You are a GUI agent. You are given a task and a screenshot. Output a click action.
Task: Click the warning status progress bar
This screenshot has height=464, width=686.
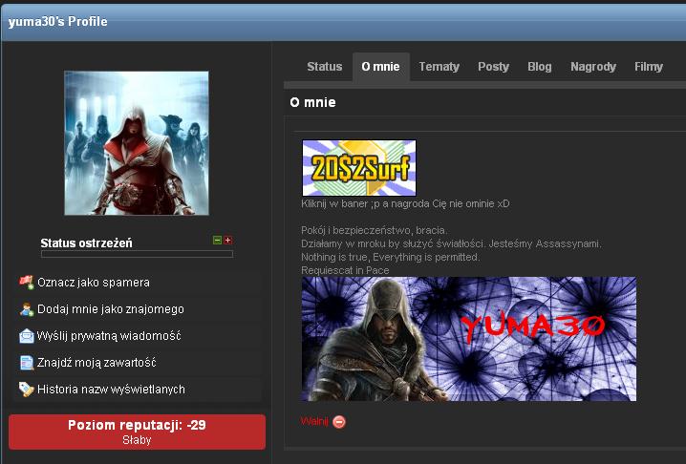pyautogui.click(x=137, y=254)
